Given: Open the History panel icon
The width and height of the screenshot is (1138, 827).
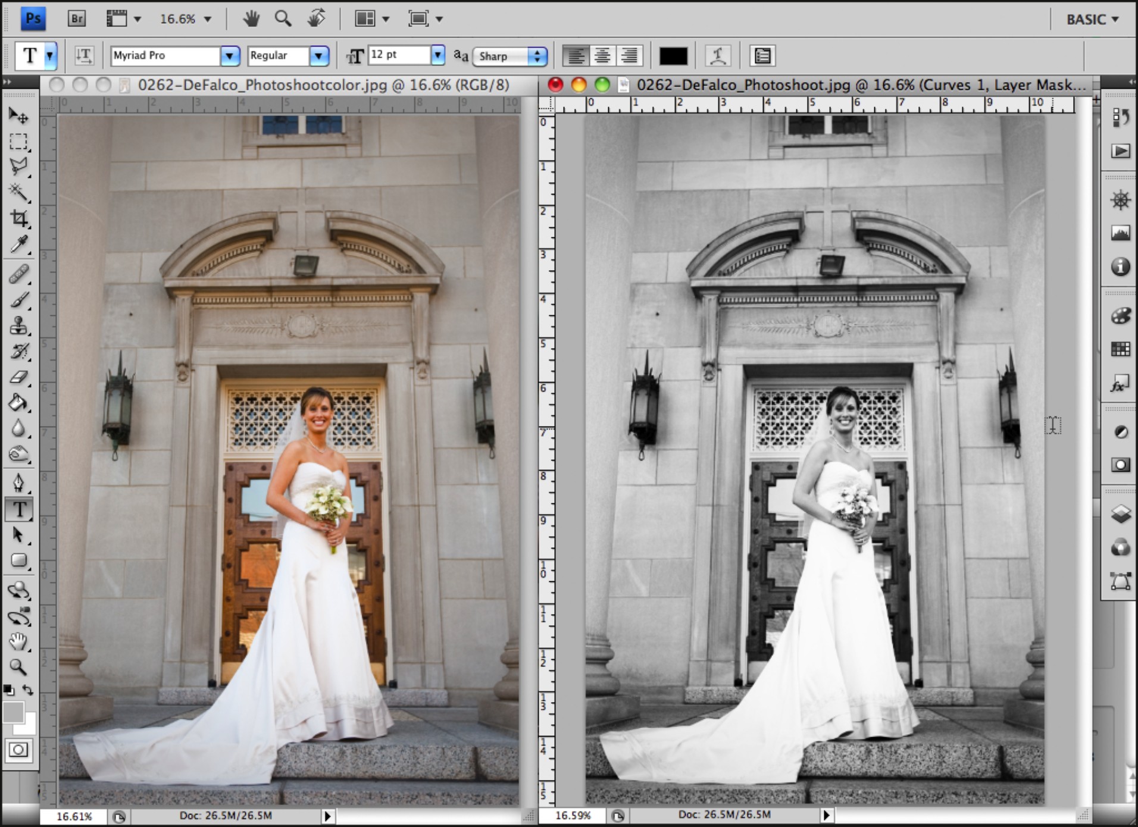Looking at the screenshot, I should pyautogui.click(x=1120, y=117).
